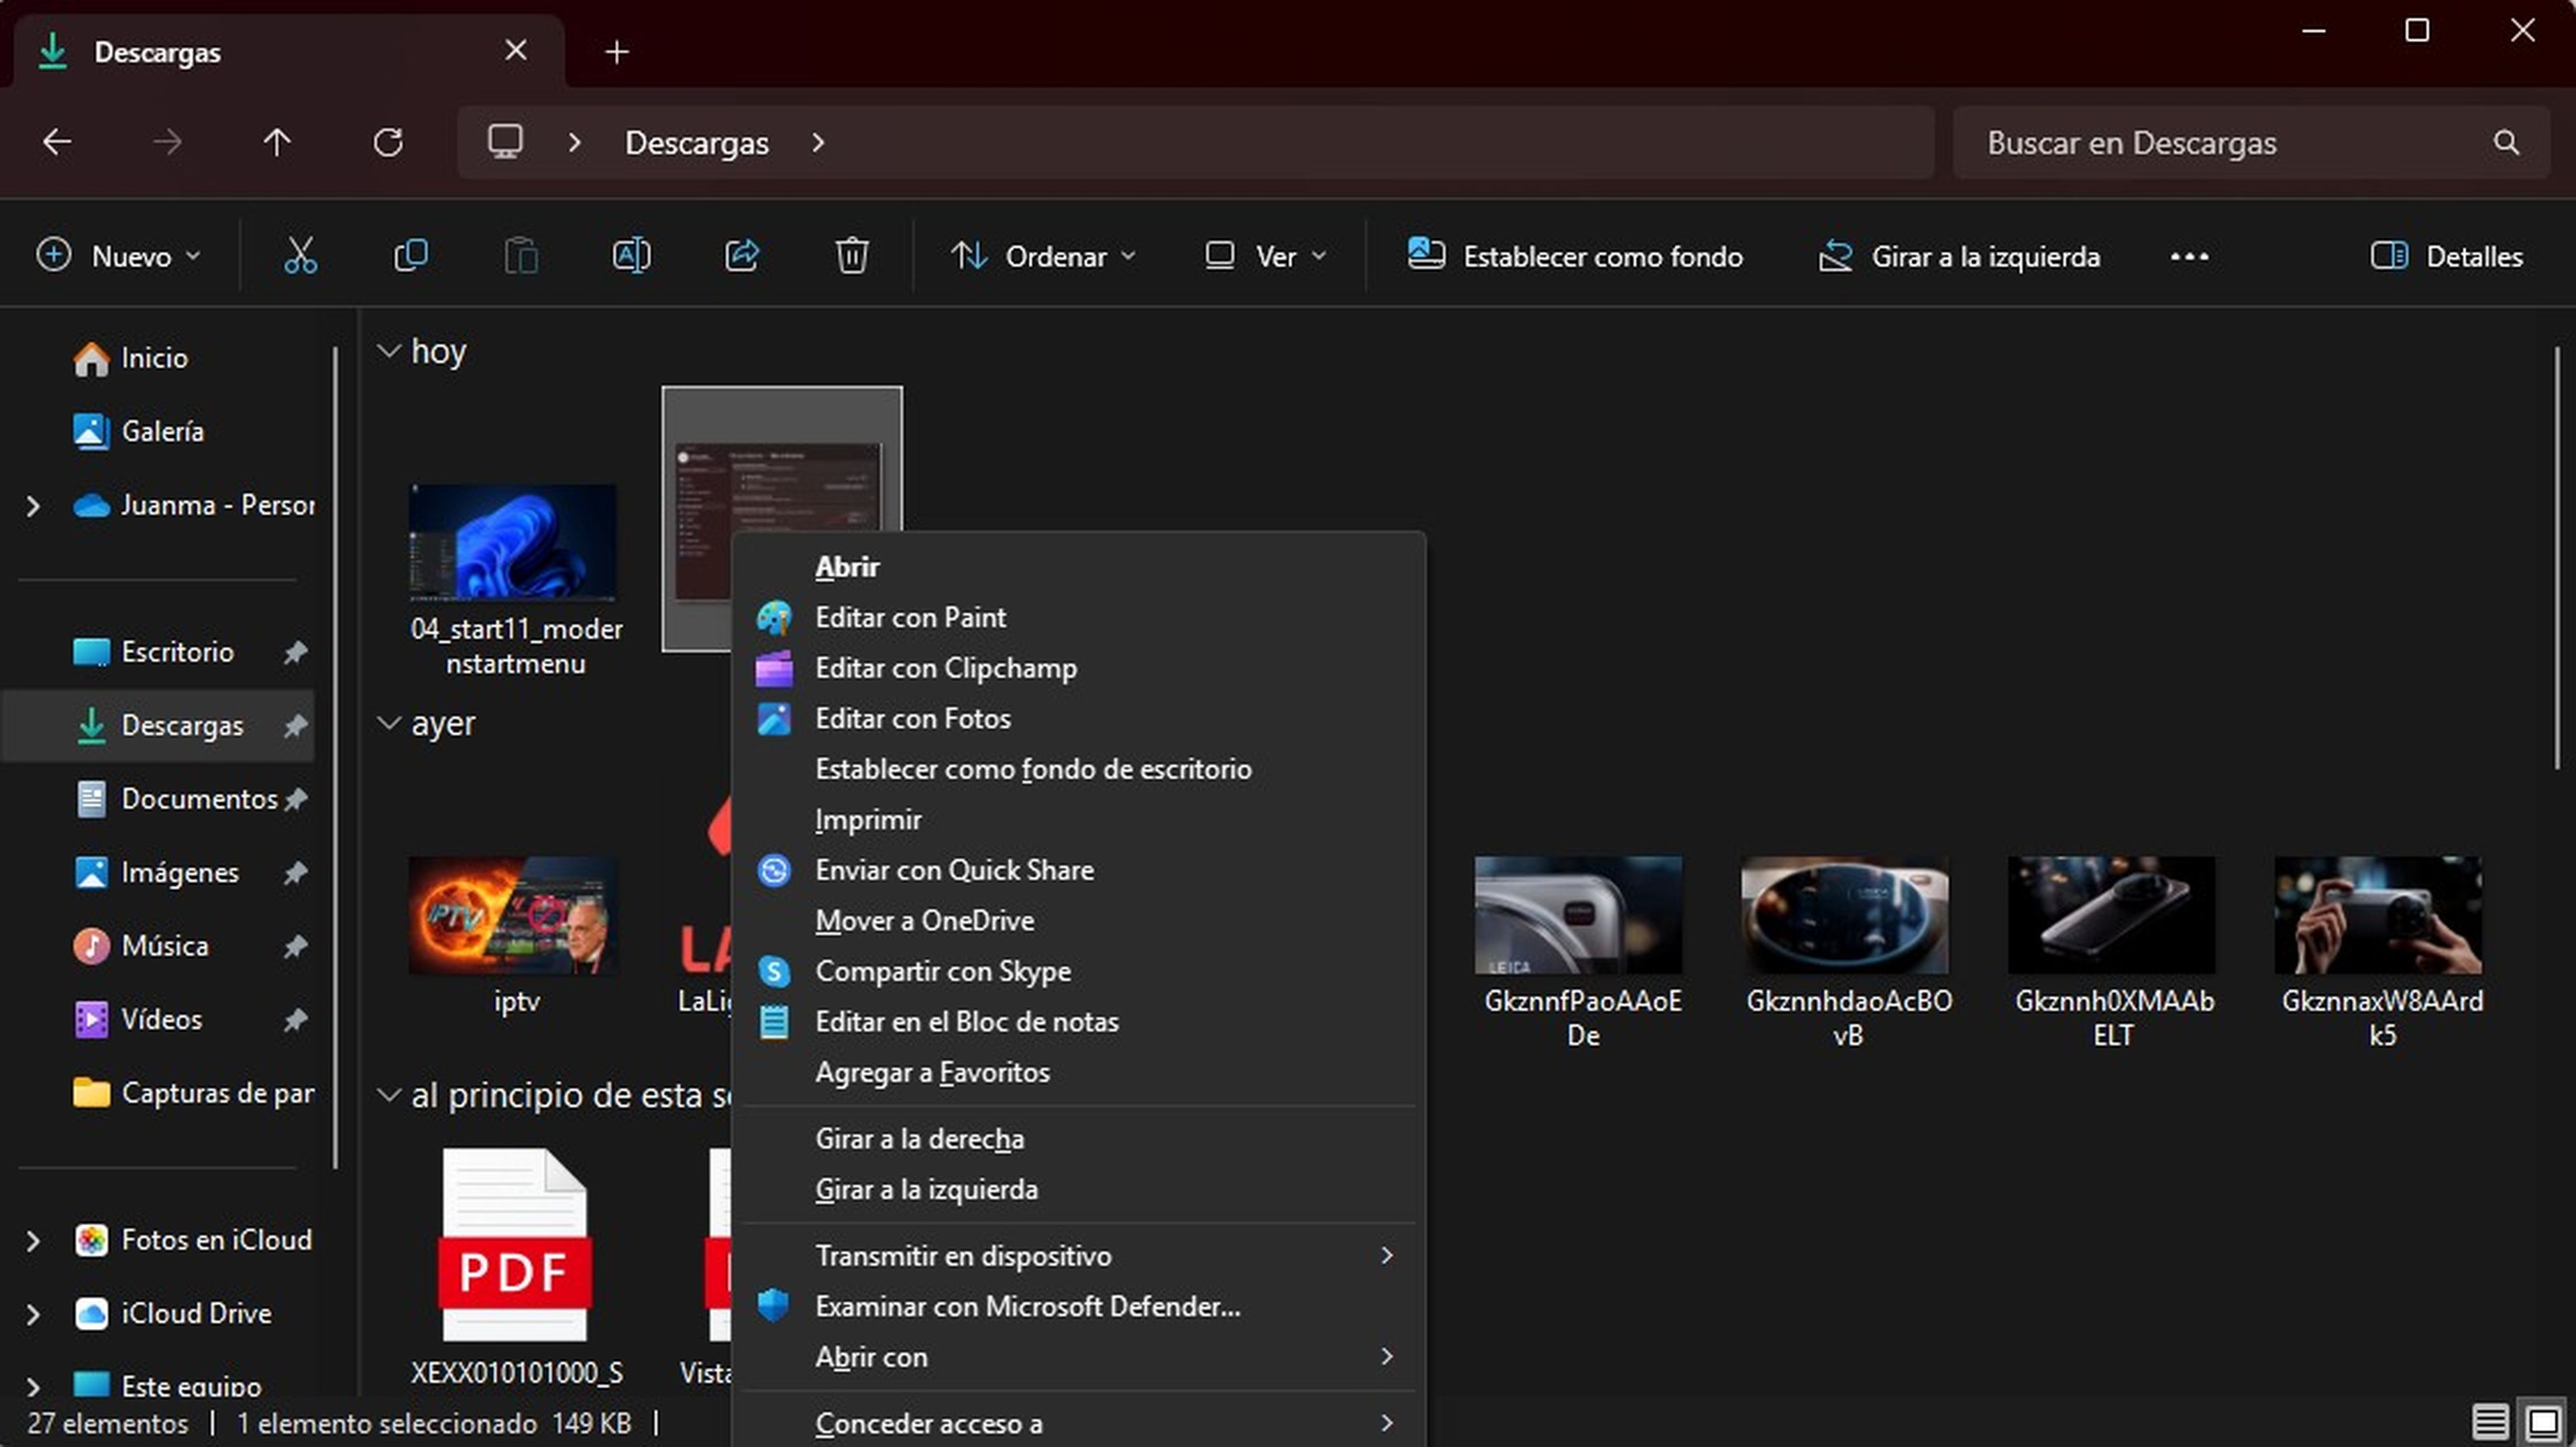Open Inicio in the sidebar

click(154, 358)
